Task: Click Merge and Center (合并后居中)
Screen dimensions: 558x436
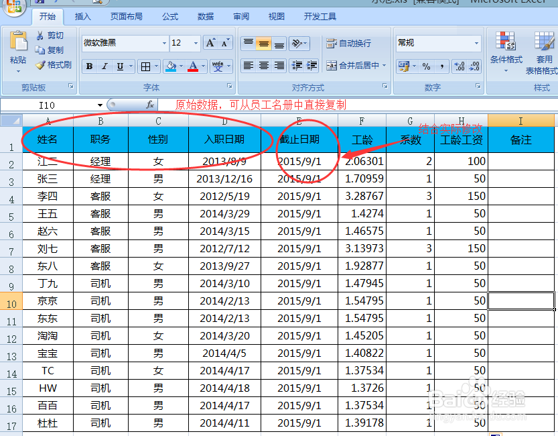Action: [x=358, y=66]
